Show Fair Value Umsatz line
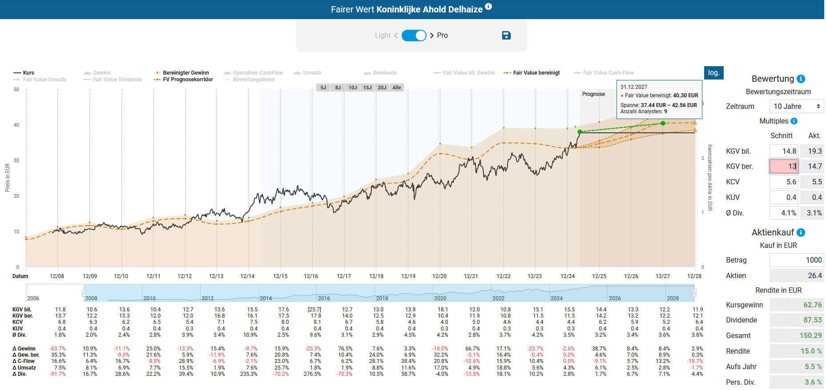This screenshot has height=390, width=826. (x=40, y=80)
